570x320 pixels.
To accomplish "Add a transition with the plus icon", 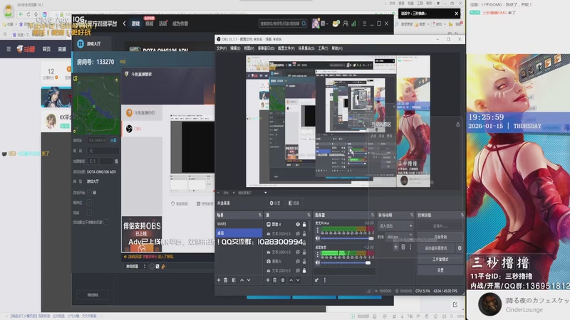I will 395,247.
